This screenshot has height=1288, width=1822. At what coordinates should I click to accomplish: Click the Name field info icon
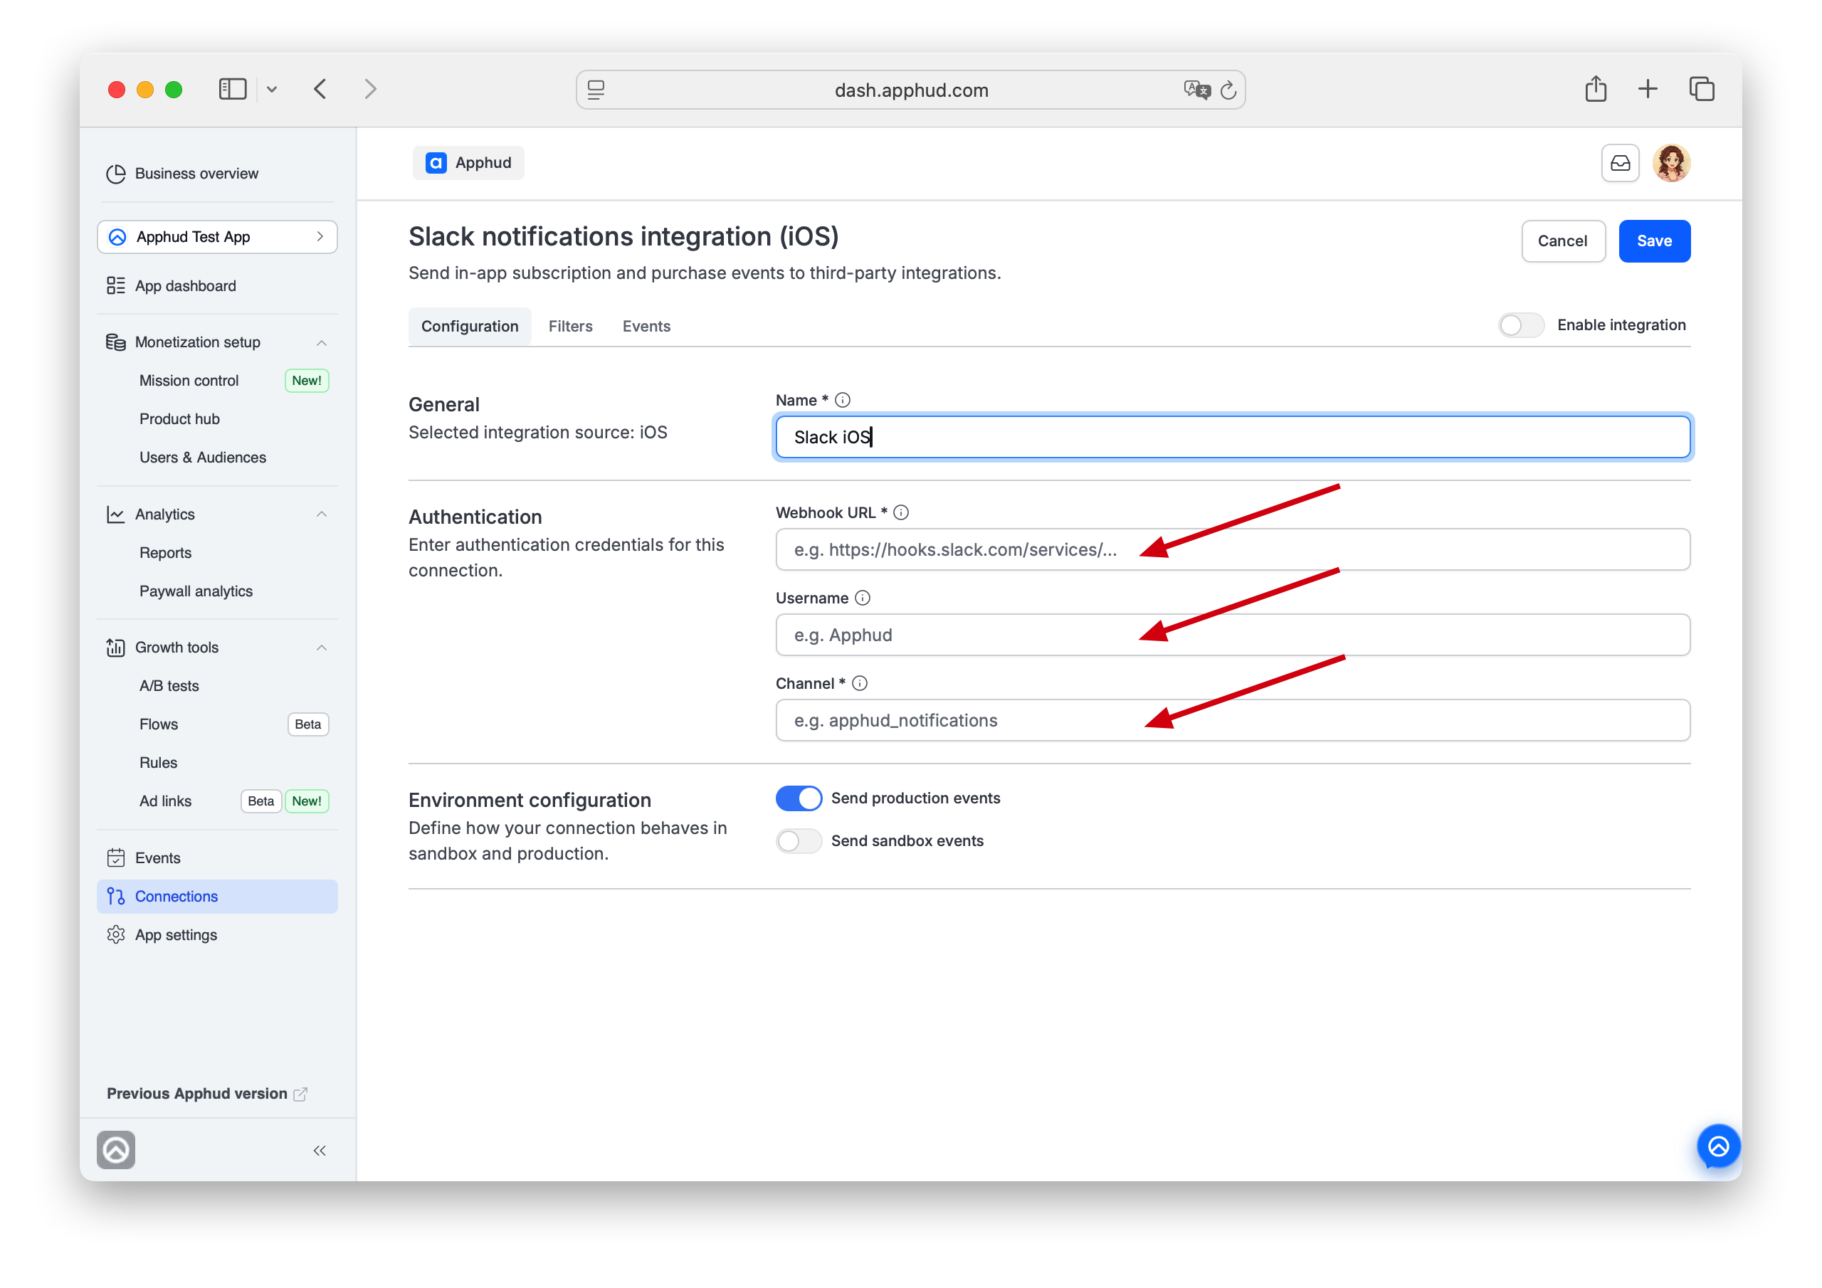pos(843,400)
